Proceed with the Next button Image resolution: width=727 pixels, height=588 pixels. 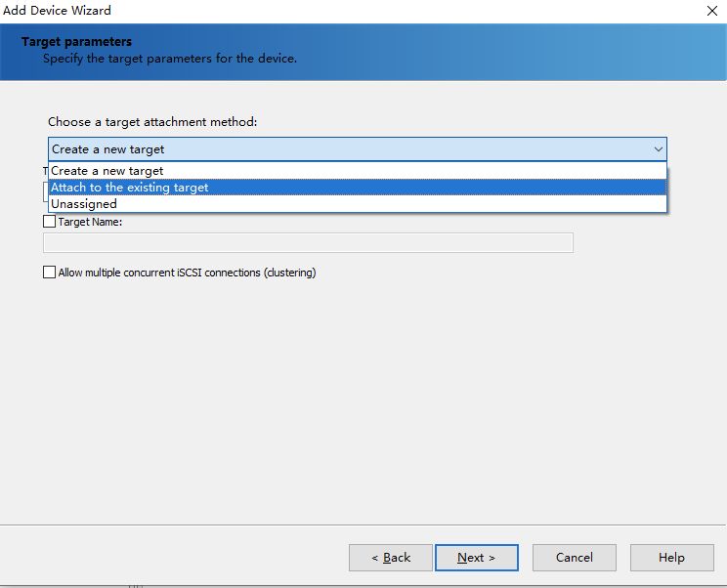coord(477,558)
